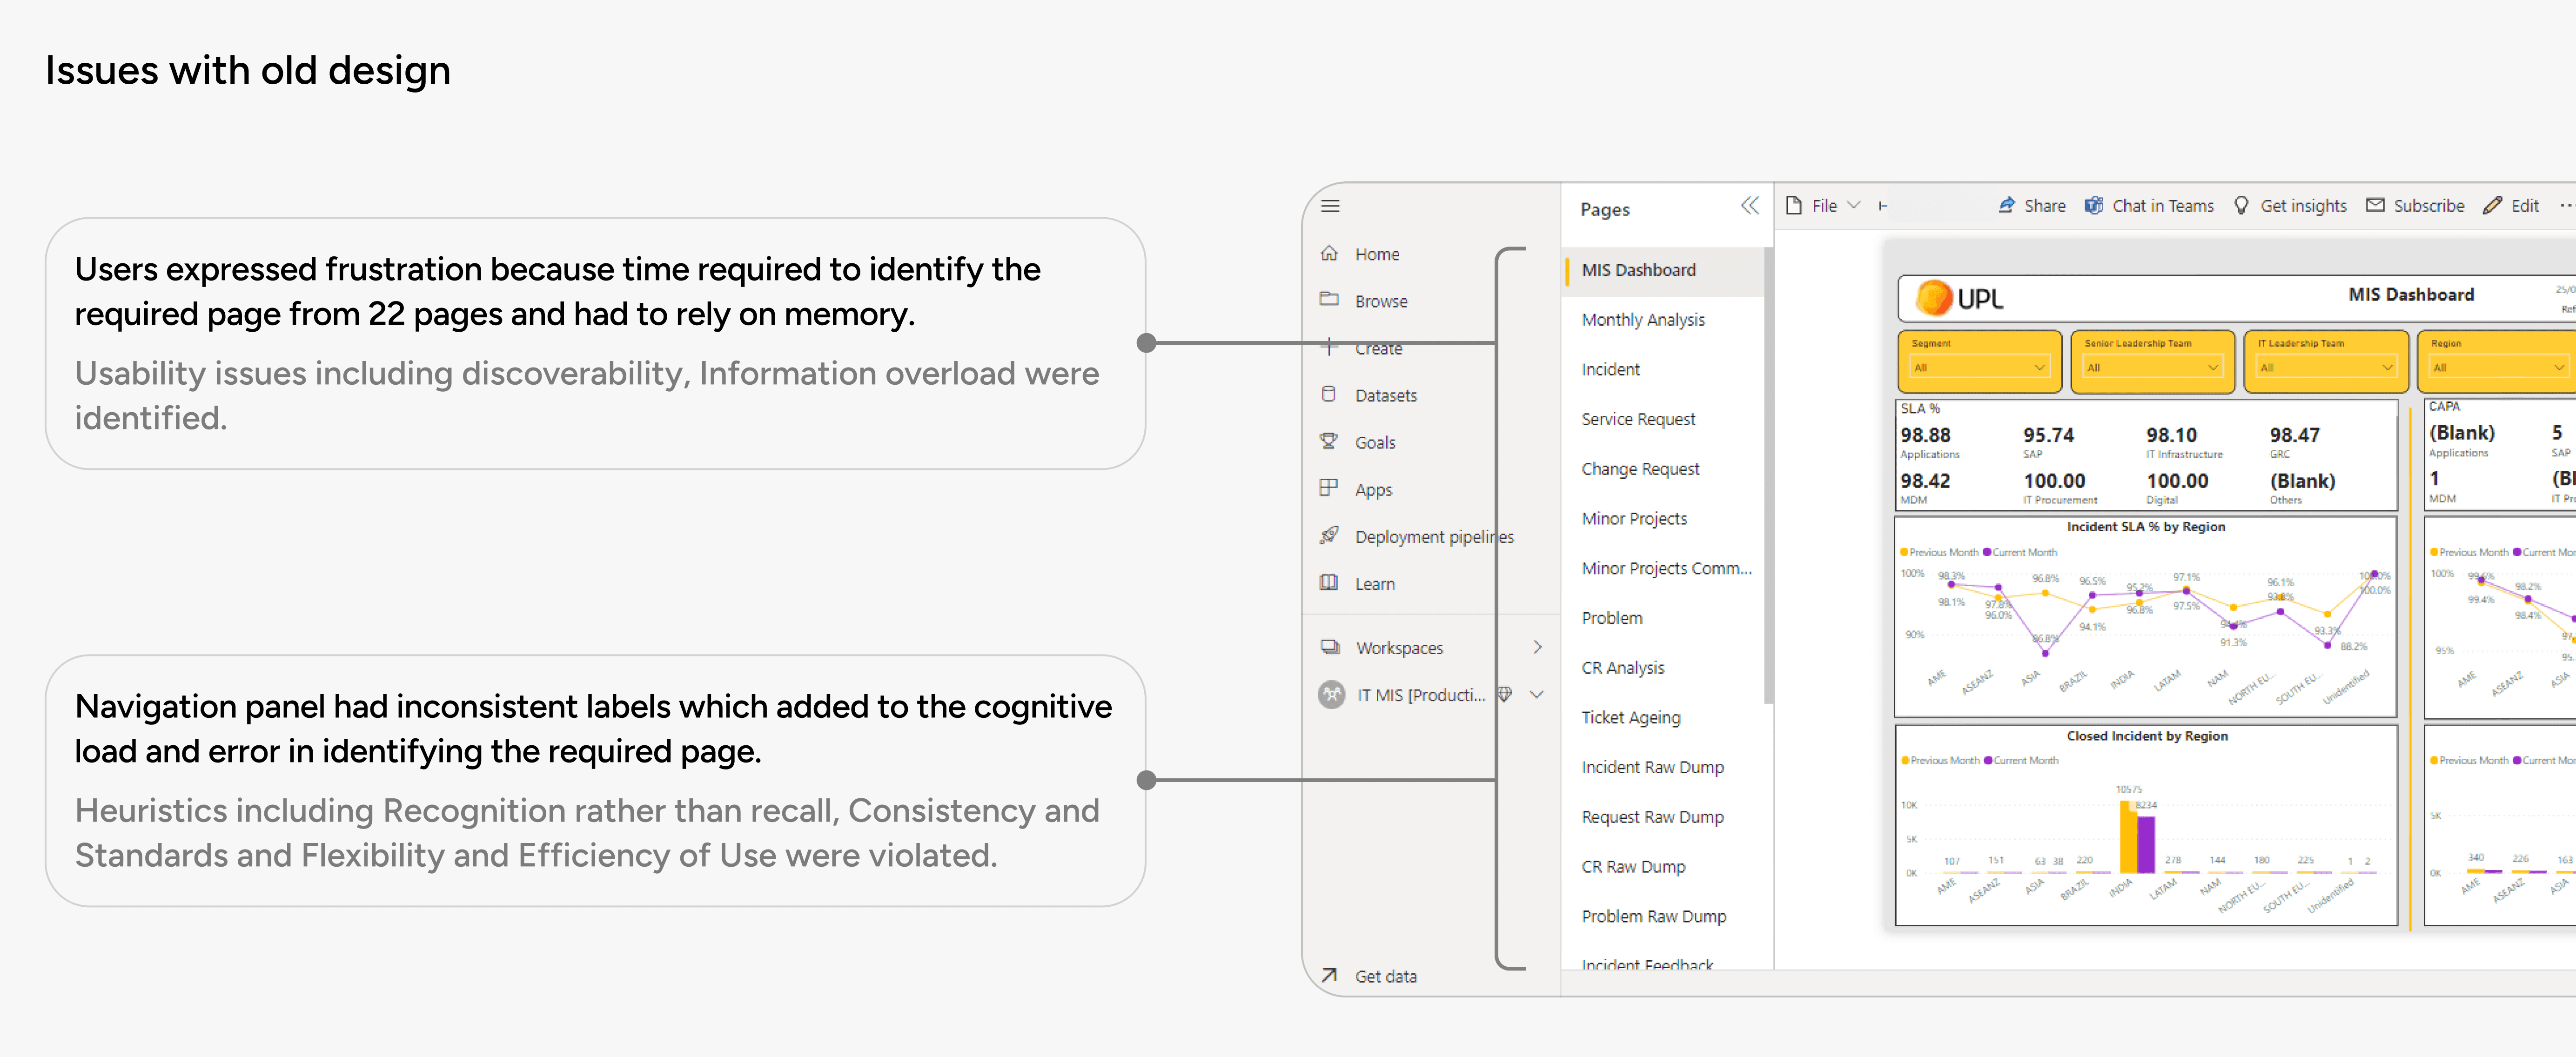2576x1057 pixels.
Task: Open the Senior Leadership Team dropdown
Action: [2152, 367]
